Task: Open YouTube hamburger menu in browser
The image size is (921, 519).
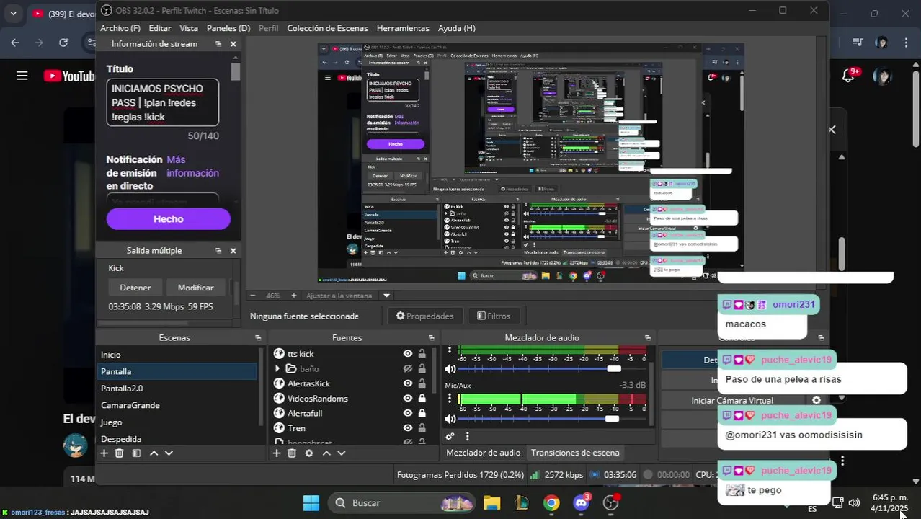Action: 22,76
